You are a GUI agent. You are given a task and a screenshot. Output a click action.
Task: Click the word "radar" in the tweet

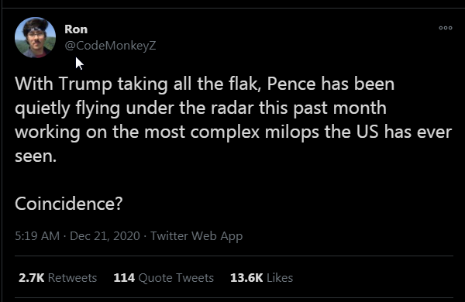coord(232,108)
